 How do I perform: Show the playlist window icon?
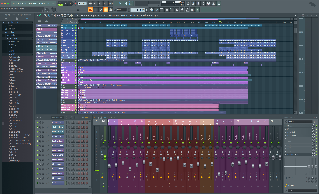[x=151, y=10]
